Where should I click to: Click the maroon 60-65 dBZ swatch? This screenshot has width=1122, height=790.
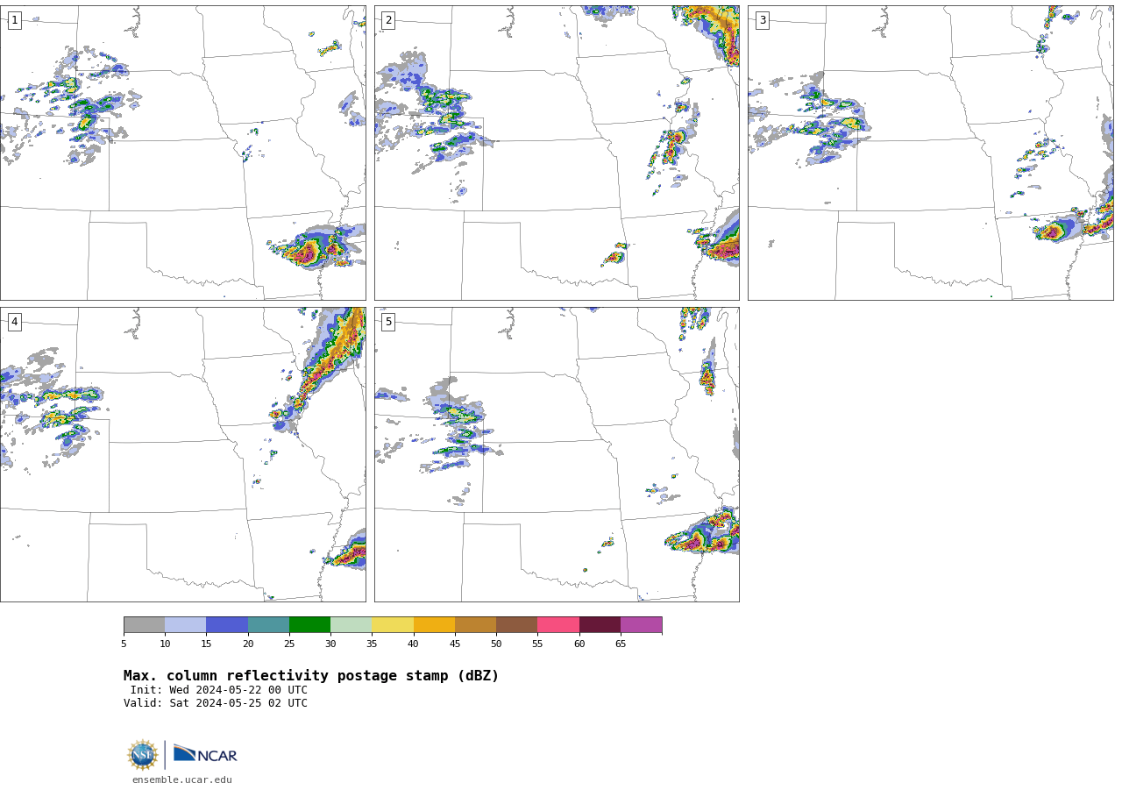(600, 625)
